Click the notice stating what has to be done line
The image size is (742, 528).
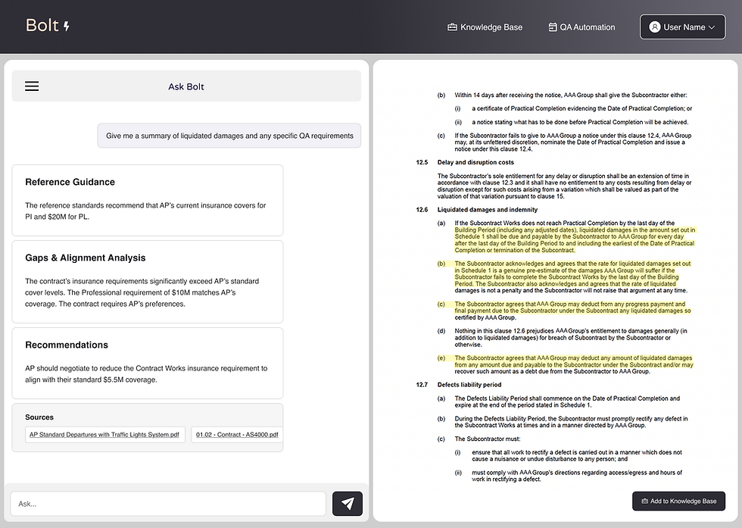[x=580, y=122]
